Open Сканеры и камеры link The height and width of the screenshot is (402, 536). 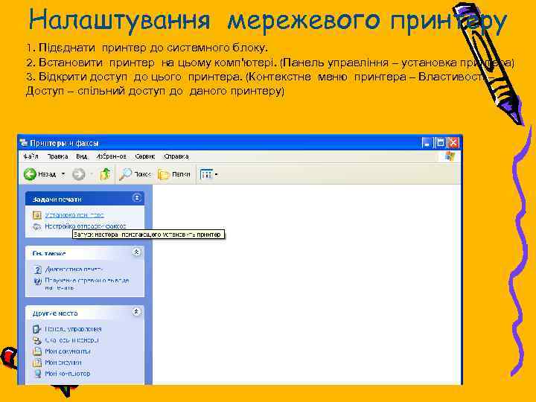click(x=71, y=340)
